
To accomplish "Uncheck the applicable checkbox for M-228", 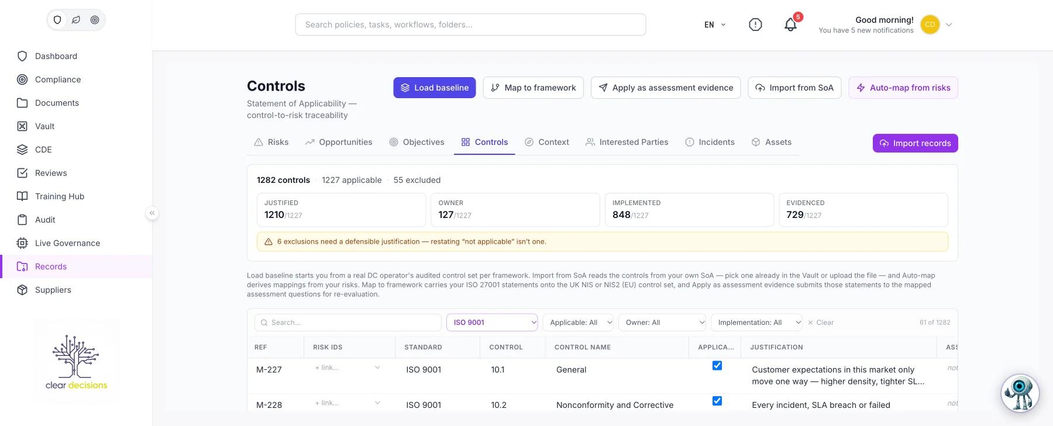I will pos(717,401).
